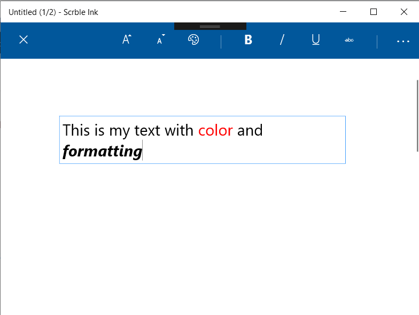Toggle bold formatting
The height and width of the screenshot is (315, 419).
[x=248, y=40]
